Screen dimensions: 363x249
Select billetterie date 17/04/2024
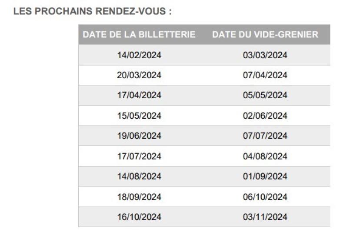[x=139, y=95]
